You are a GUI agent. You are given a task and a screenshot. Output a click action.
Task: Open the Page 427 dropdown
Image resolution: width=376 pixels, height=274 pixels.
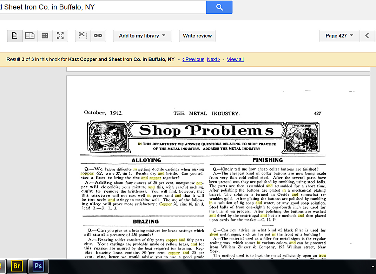coord(339,36)
